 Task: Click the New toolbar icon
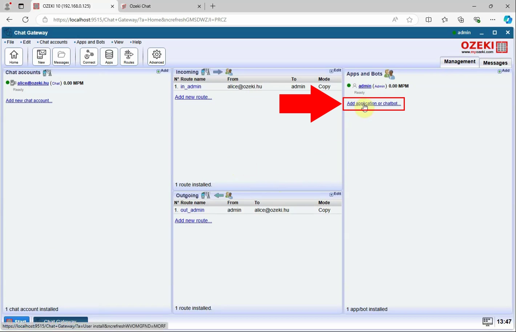coord(41,56)
